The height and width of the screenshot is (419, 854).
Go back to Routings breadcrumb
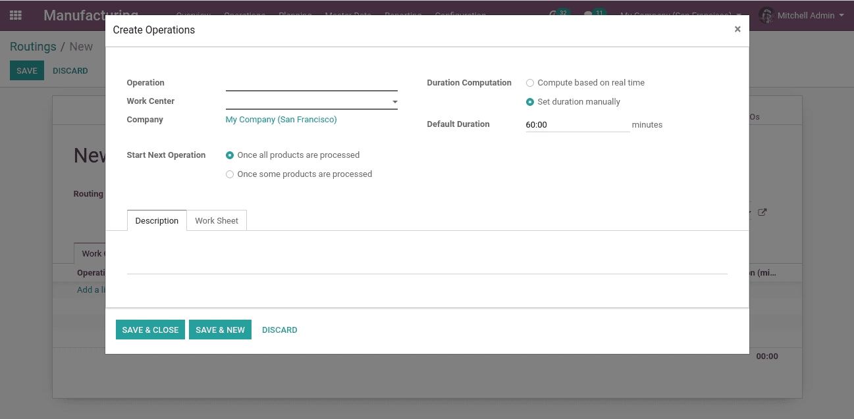click(x=33, y=47)
